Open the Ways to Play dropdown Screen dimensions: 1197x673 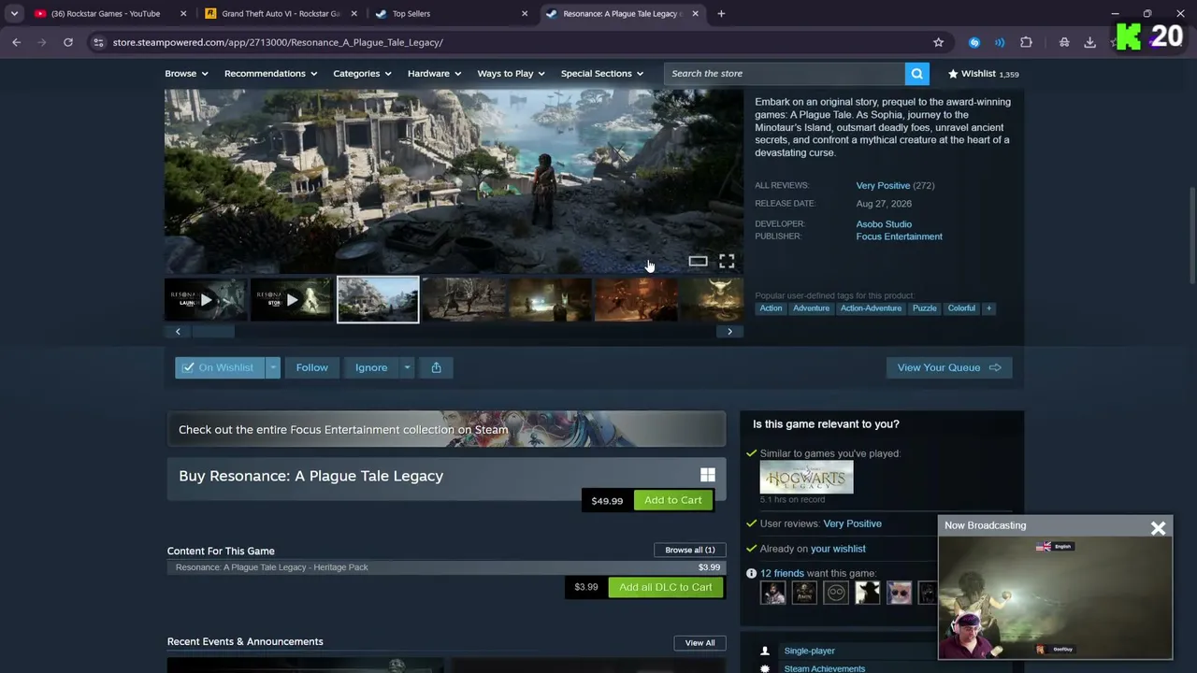[511, 74]
